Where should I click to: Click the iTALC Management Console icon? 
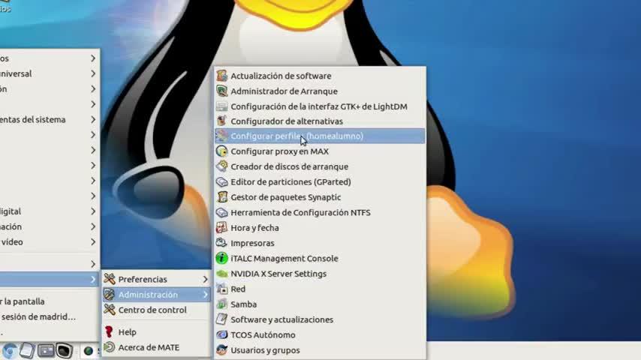coord(221,258)
